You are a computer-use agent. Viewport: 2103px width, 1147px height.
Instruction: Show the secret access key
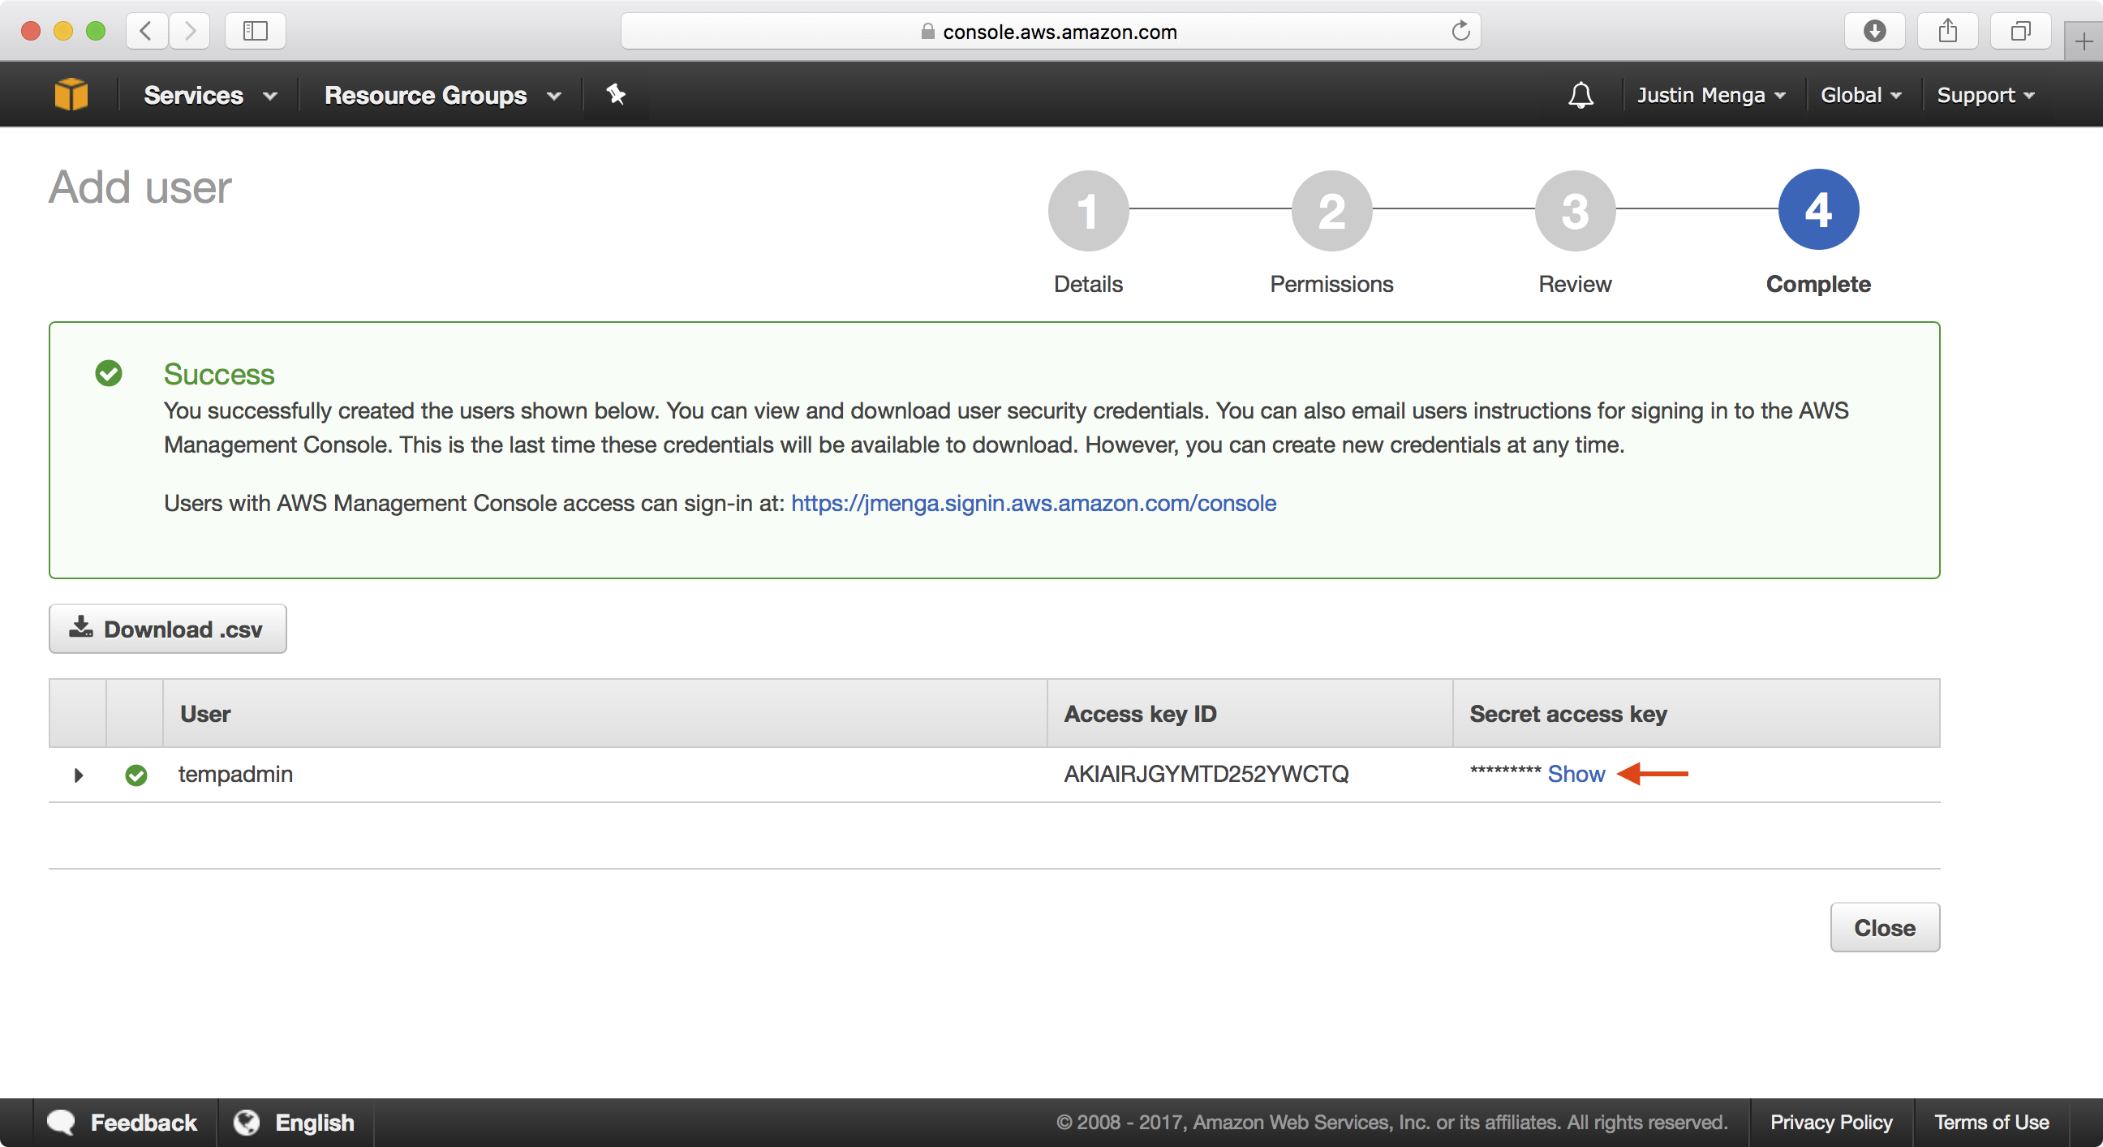pyautogui.click(x=1576, y=774)
